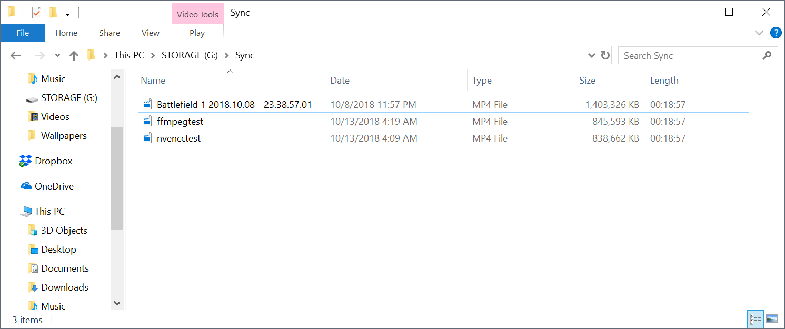Viewport: 785px width, 329px height.
Task: Click the navigation pane scrollbar down arrow
Action: [x=117, y=304]
